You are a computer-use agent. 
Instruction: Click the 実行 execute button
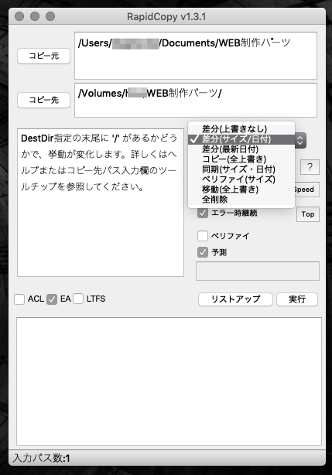tap(297, 299)
